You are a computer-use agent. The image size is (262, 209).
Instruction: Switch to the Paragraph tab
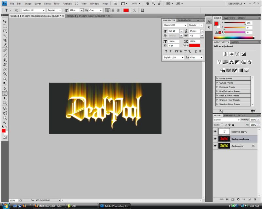(184, 20)
